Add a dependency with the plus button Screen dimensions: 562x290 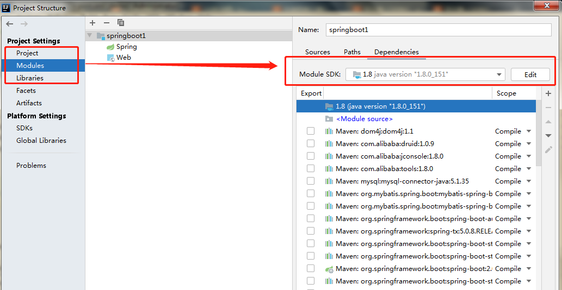tap(548, 94)
